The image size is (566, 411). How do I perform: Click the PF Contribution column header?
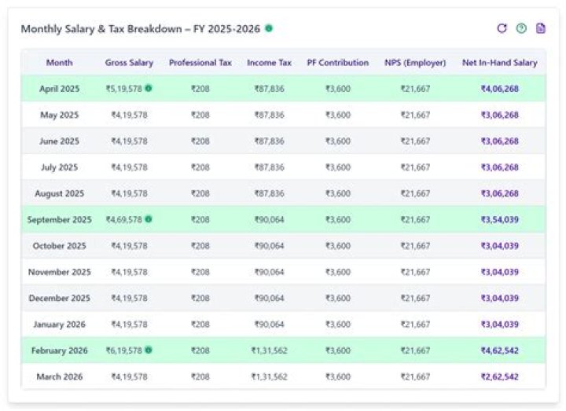pyautogui.click(x=338, y=63)
